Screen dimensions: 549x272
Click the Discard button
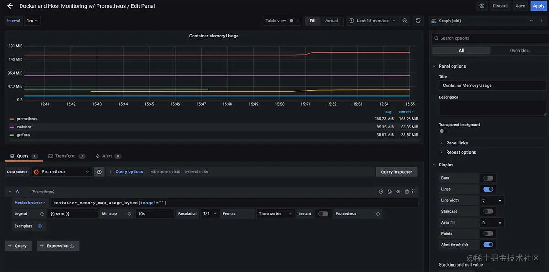pyautogui.click(x=500, y=6)
